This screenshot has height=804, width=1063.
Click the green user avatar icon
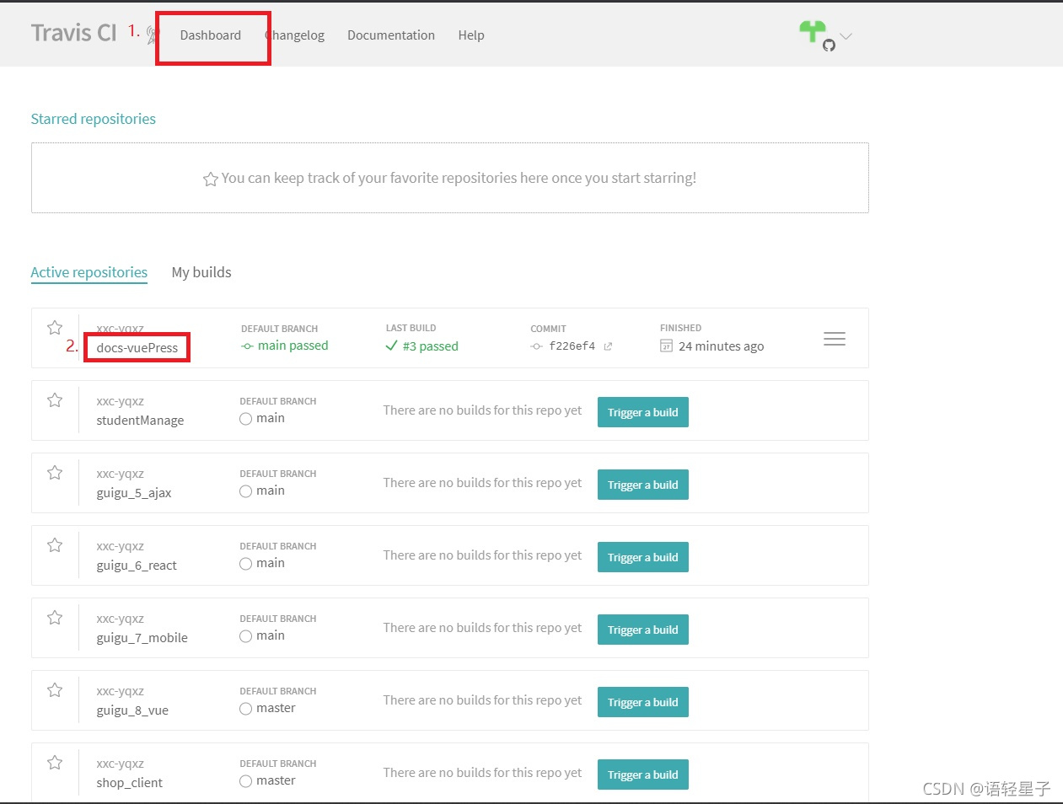(813, 31)
